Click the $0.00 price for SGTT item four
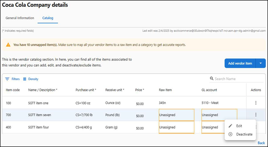This screenshot has height=147, width=268. pos(140,128)
